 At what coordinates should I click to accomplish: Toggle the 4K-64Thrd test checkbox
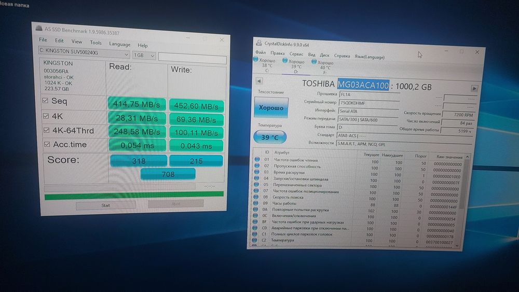[46, 130]
